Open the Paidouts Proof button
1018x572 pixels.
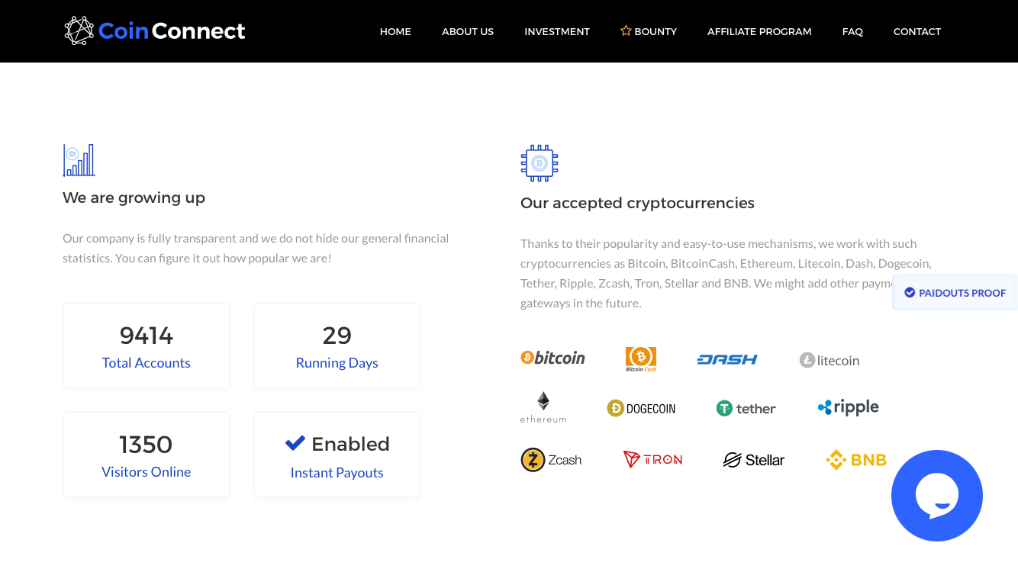pyautogui.click(x=955, y=293)
